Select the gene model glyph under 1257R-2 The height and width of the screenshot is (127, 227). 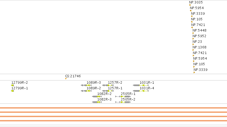click(108, 85)
